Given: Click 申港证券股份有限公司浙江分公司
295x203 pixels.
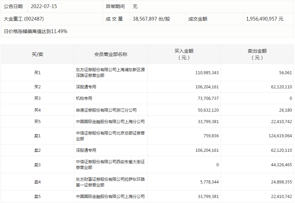Looking at the screenshot, I should tap(106, 110).
